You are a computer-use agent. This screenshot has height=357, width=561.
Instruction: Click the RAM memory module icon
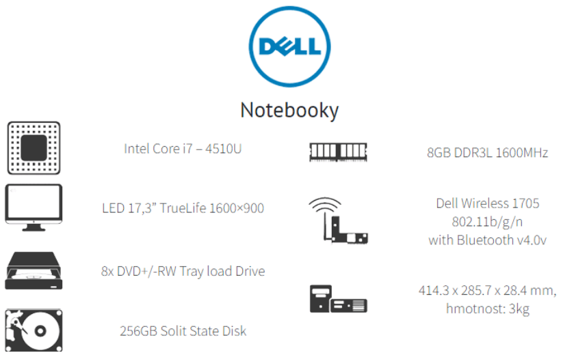coord(338,152)
